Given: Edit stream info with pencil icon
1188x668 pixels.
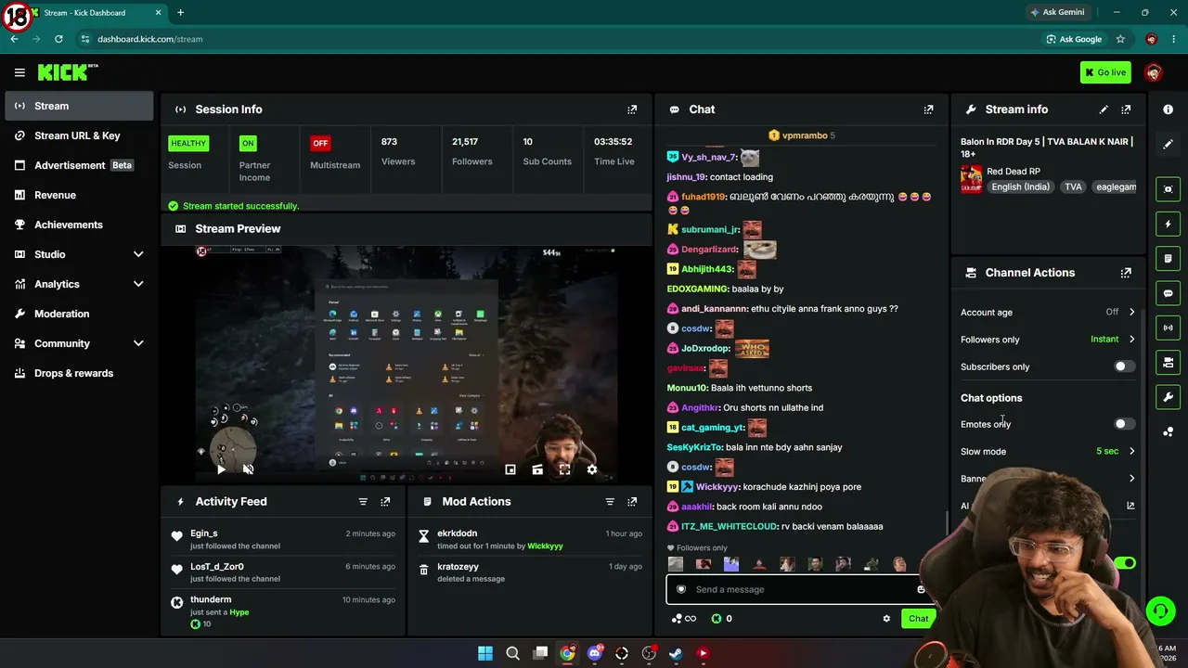Looking at the screenshot, I should (1104, 109).
